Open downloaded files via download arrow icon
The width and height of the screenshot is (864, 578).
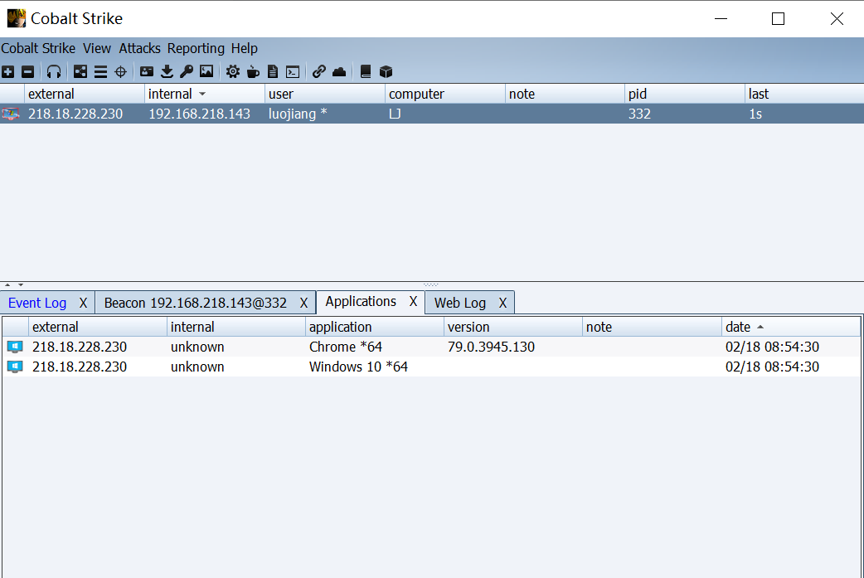167,71
